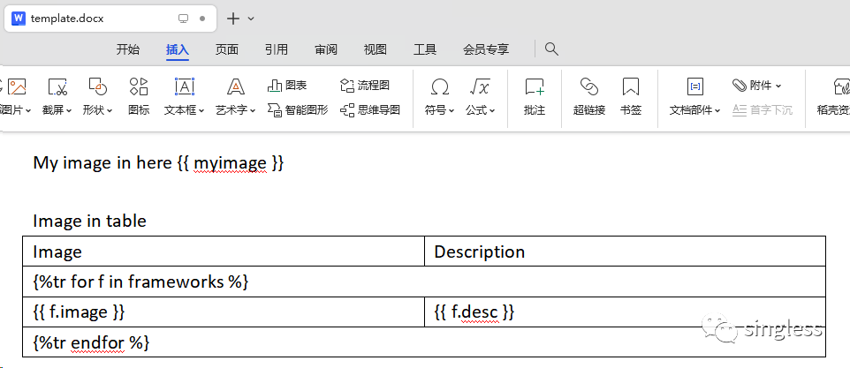This screenshot has height=368, width=850.
Task: Select the 插入 ribbon tab
Action: point(178,49)
